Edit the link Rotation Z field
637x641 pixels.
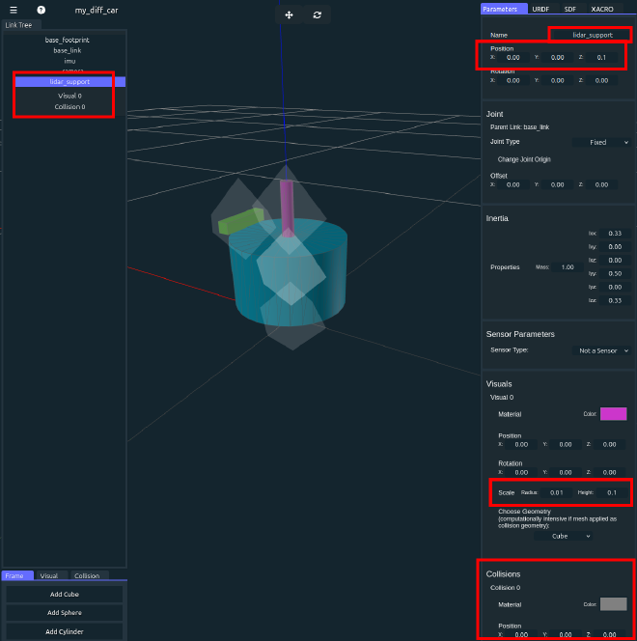601,80
